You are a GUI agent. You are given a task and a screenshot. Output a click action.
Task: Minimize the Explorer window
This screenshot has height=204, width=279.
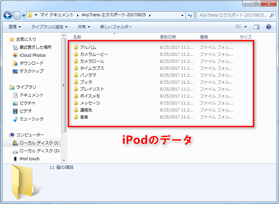[247, 3]
